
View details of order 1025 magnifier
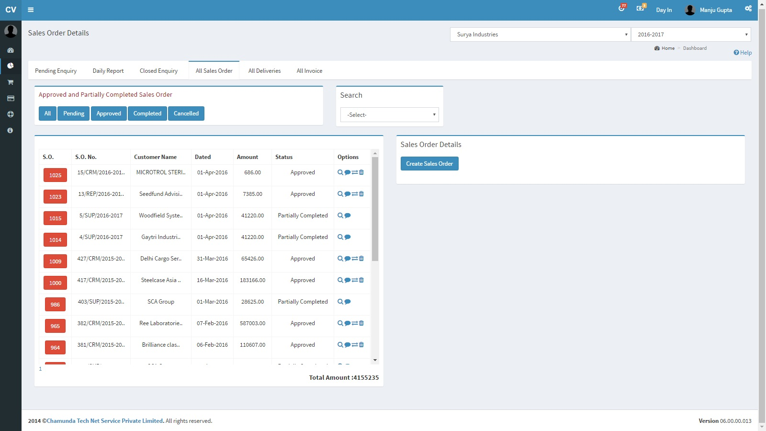coord(340,172)
